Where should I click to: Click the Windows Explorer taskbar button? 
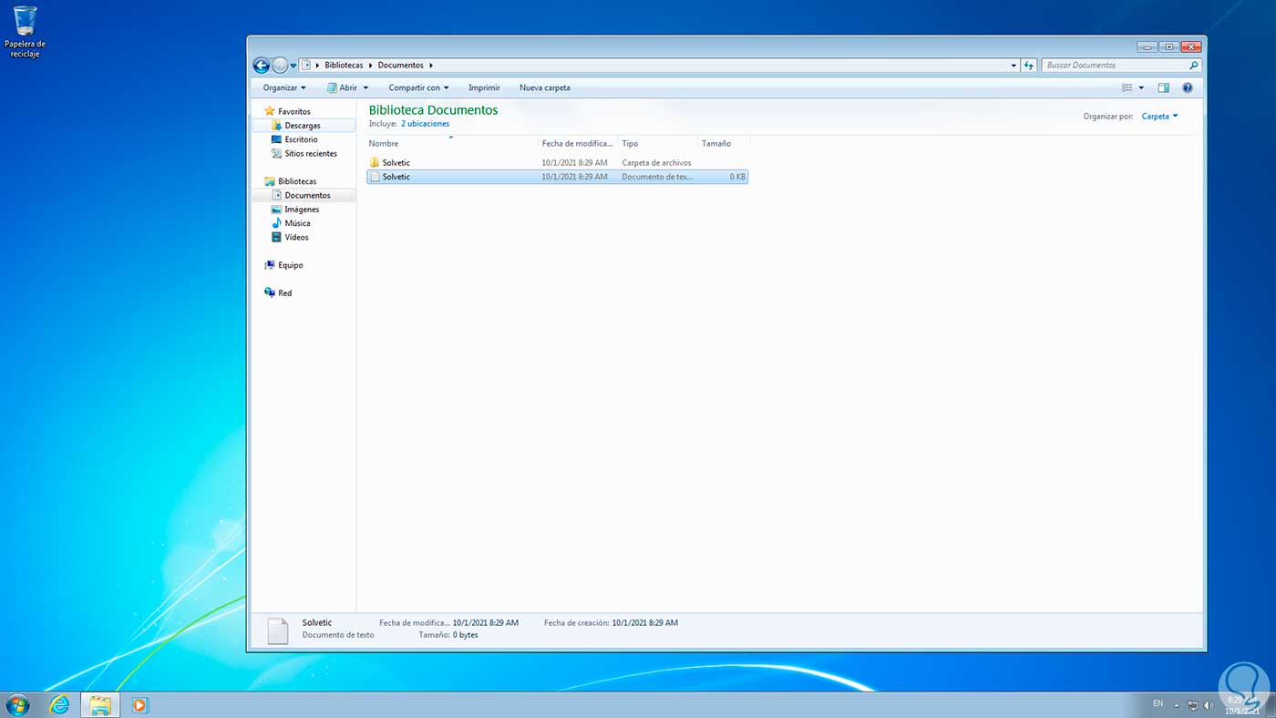(x=100, y=704)
